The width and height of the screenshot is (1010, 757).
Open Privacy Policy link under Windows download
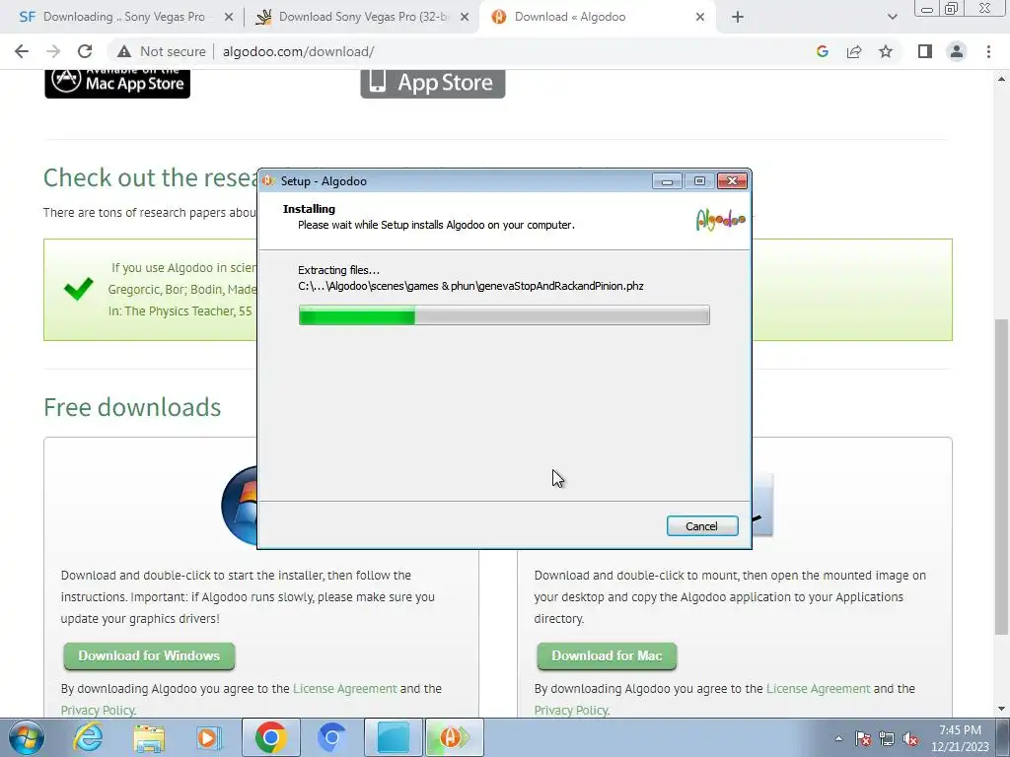pos(98,710)
